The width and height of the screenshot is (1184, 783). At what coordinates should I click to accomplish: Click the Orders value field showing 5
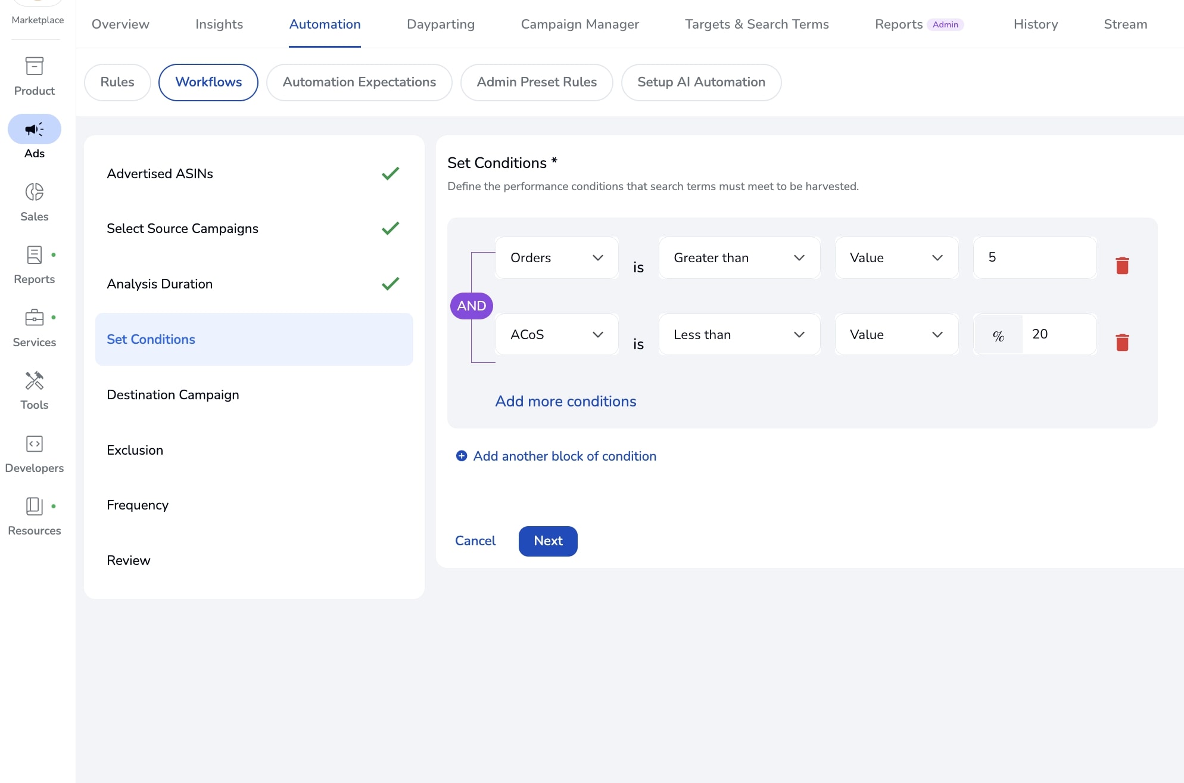pos(1035,257)
